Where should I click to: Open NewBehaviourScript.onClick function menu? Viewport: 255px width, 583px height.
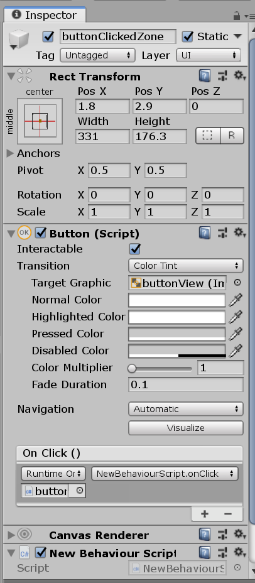point(165,474)
